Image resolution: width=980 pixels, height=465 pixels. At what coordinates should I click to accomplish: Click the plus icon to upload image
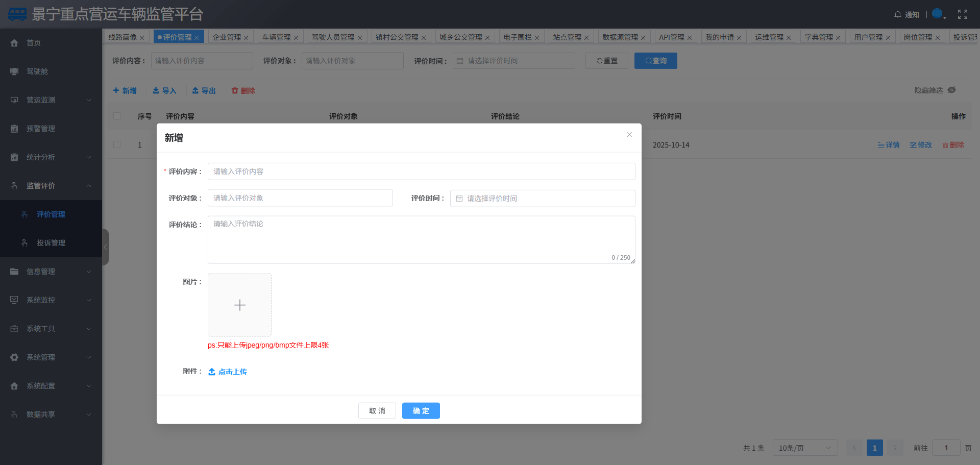239,305
